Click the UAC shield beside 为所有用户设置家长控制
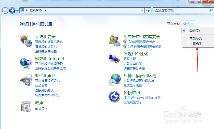Viewport: 214px width, 129px height. click(125, 46)
